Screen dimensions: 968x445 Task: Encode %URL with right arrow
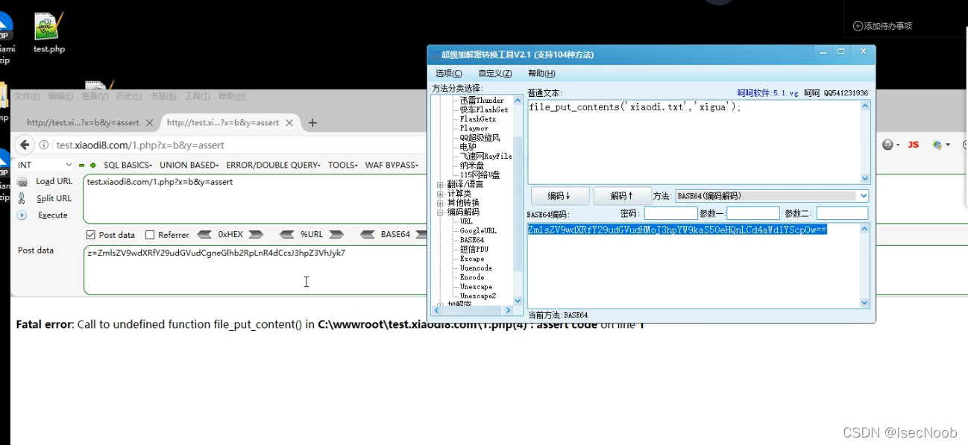[336, 234]
